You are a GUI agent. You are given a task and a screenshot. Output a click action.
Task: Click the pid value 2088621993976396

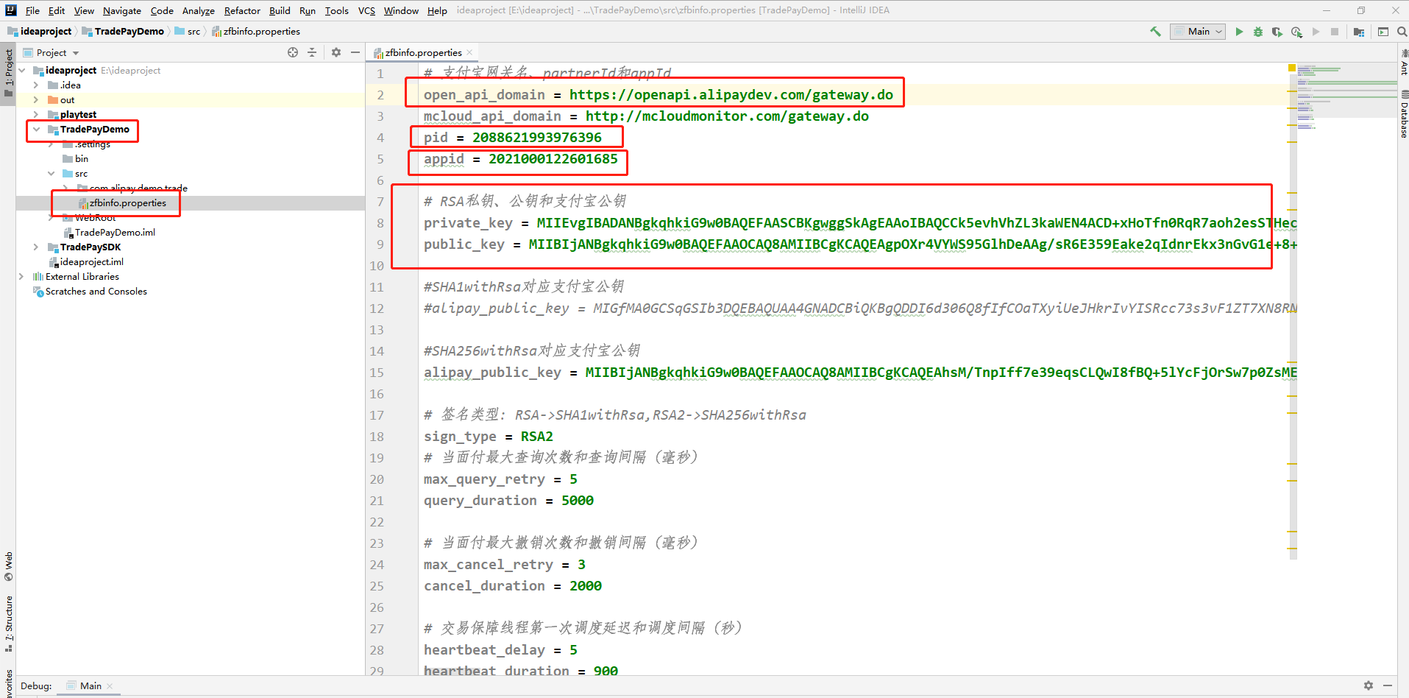click(536, 138)
